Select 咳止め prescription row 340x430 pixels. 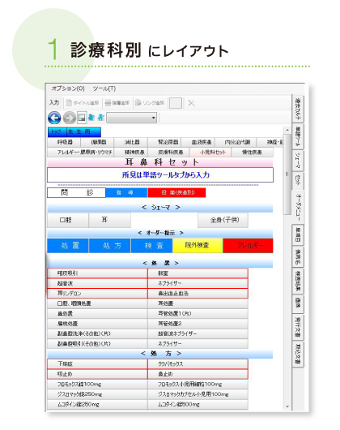[x=97, y=374]
